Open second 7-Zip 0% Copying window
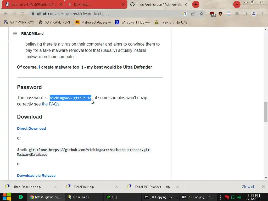The width and height of the screenshot is (268, 201). pos(198,197)
